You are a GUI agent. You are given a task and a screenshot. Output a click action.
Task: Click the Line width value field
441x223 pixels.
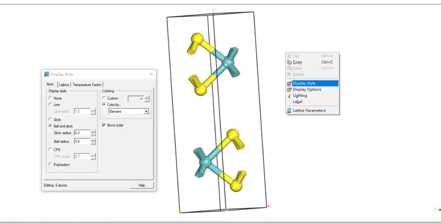[82, 111]
